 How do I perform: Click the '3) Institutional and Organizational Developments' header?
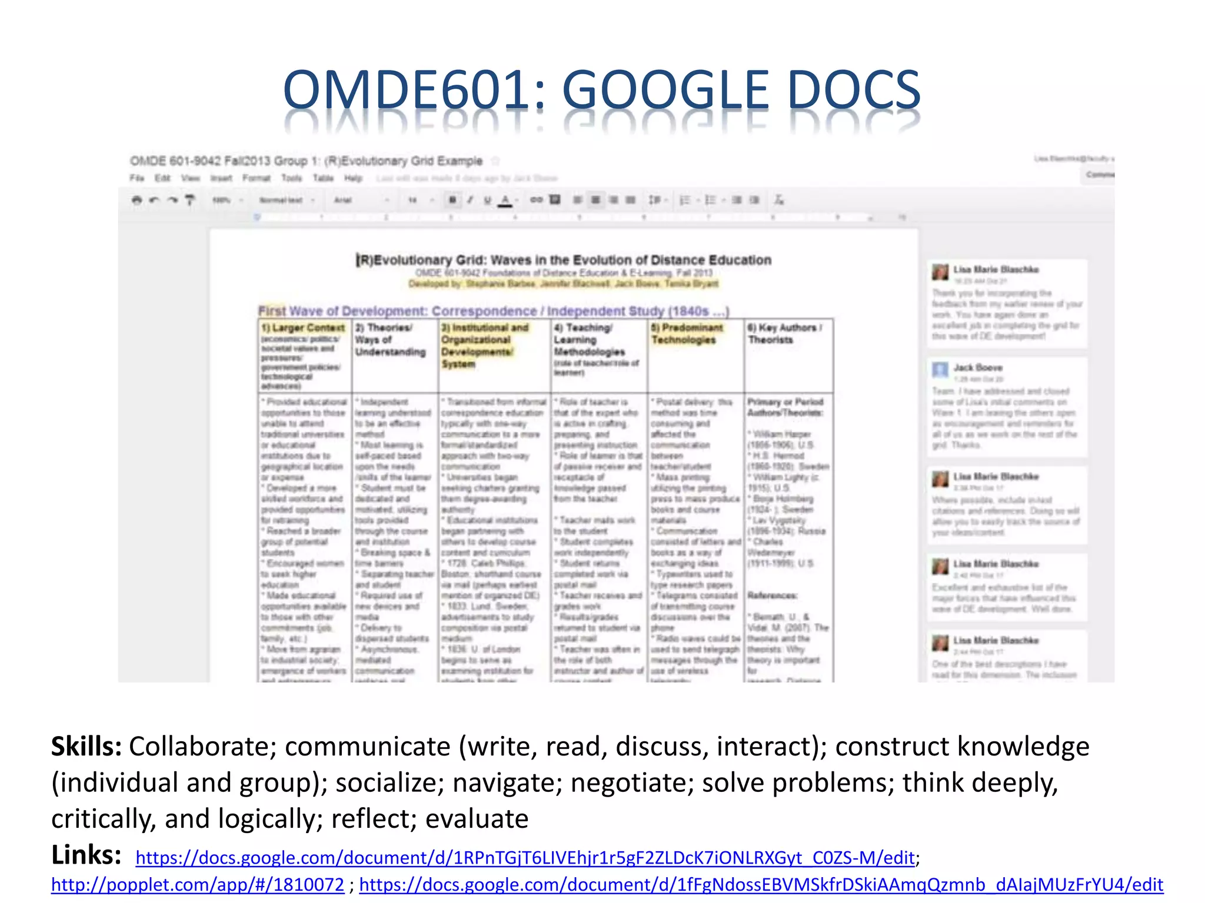495,356
